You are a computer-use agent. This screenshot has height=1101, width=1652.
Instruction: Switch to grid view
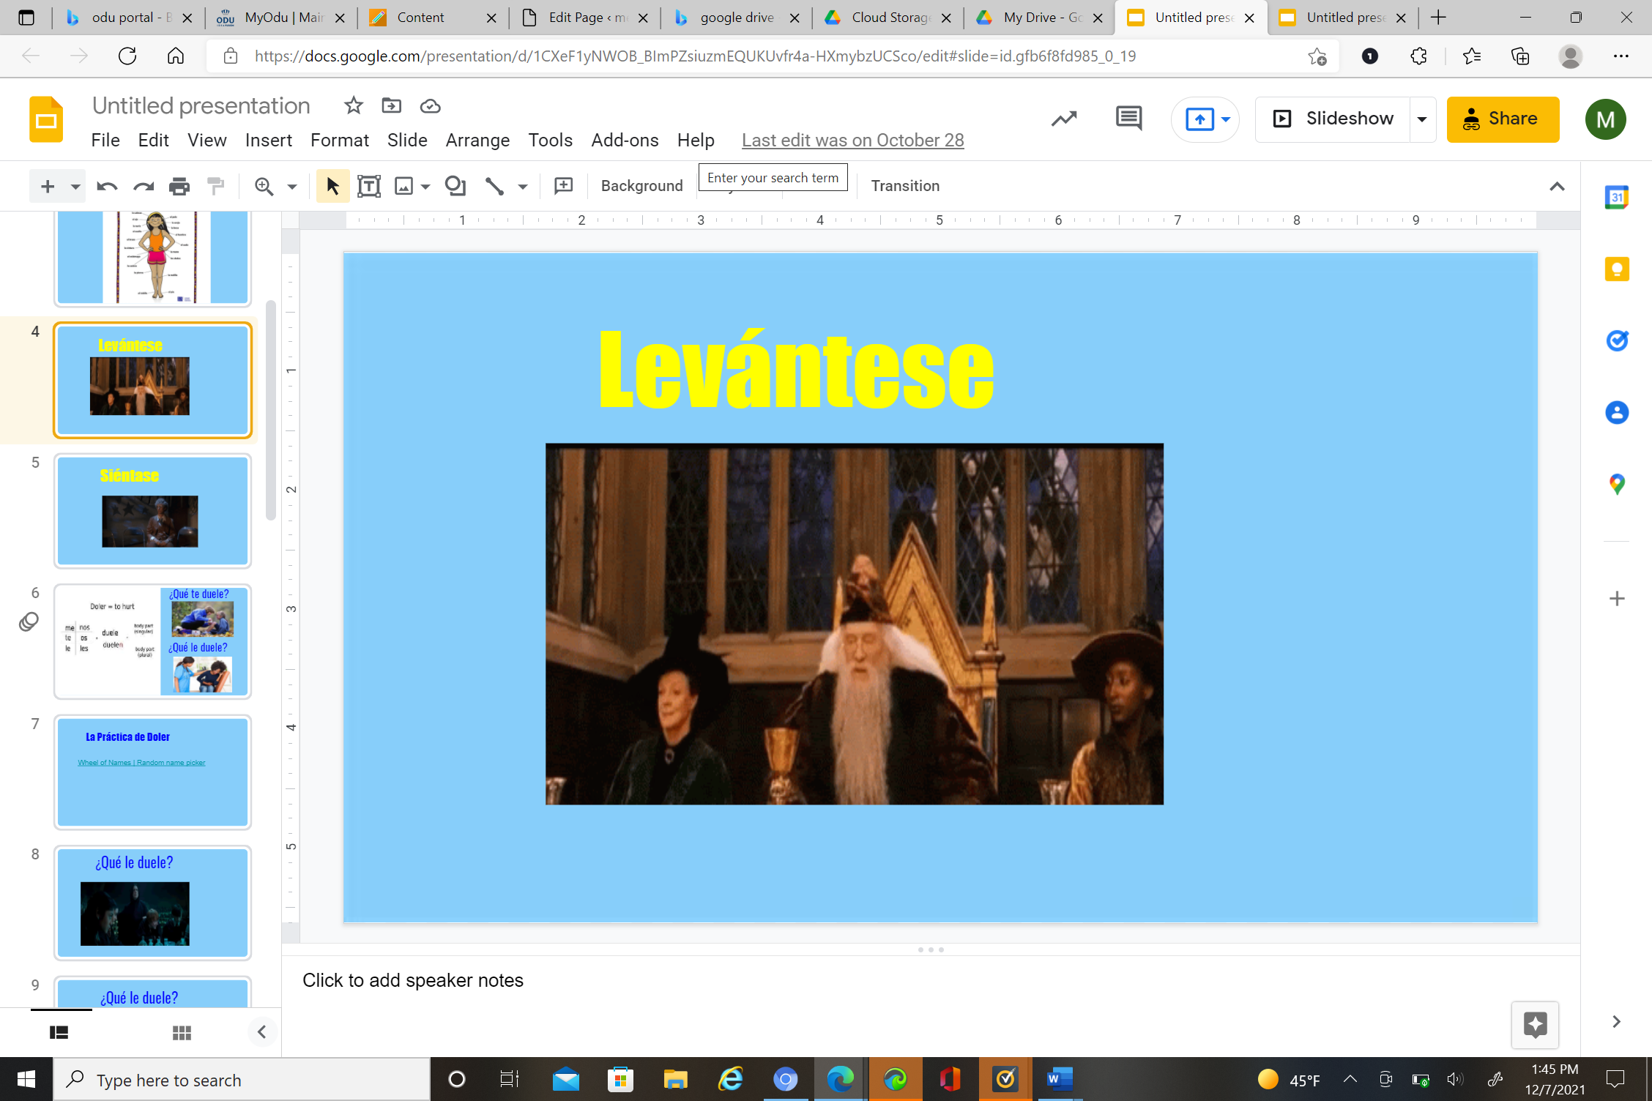[x=182, y=1033]
